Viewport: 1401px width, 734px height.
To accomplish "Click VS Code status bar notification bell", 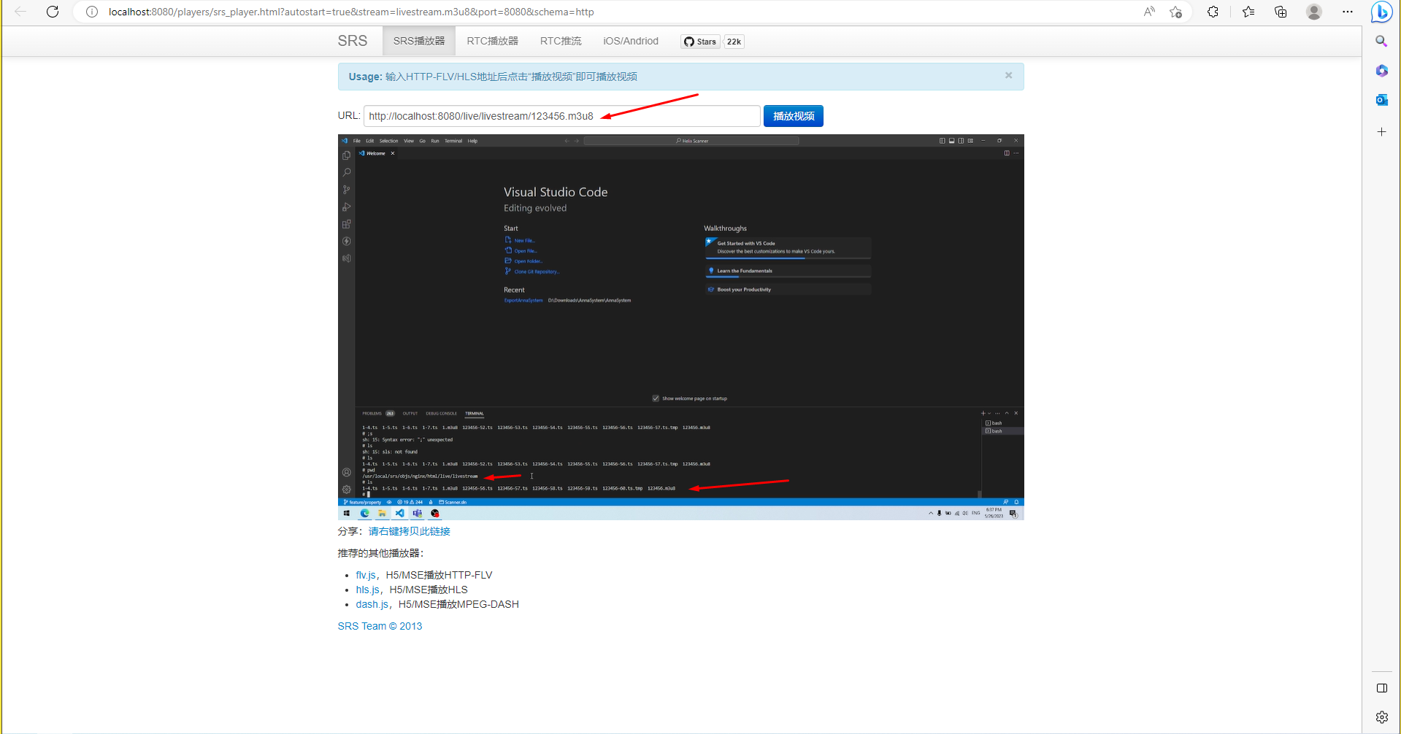I will tap(1016, 502).
